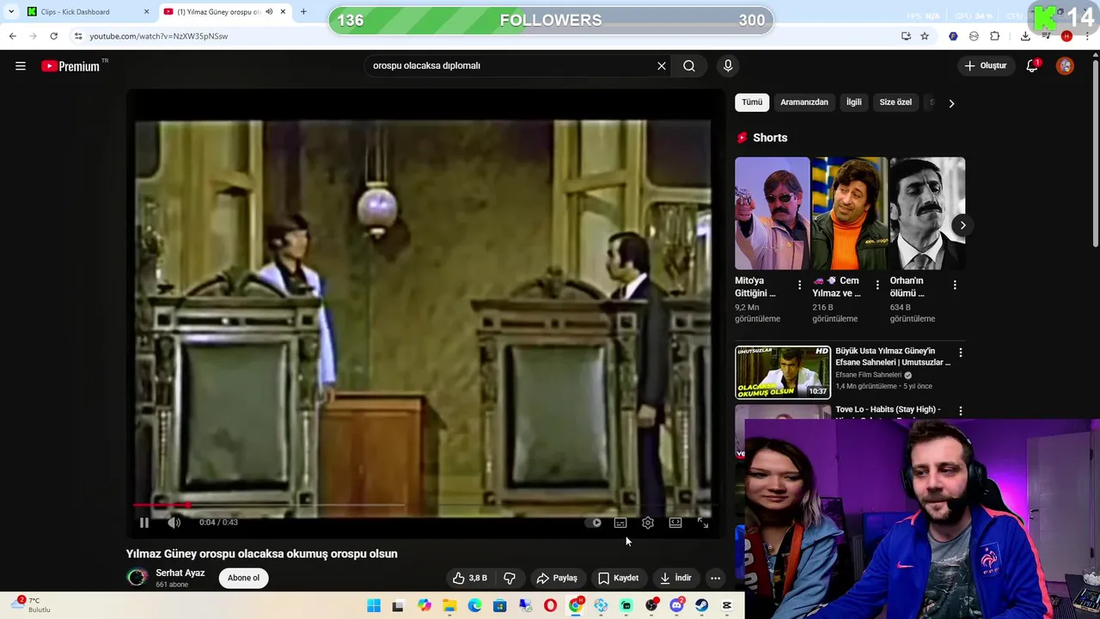This screenshot has height=619, width=1100.
Task: Show more filter chips with arrow
Action: point(951,103)
